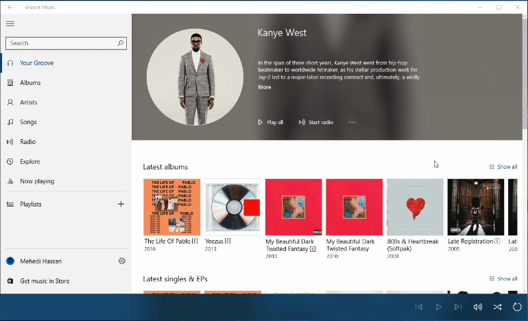Click the back arrow in title bar
The width and height of the screenshot is (528, 321).
click(x=10, y=7)
